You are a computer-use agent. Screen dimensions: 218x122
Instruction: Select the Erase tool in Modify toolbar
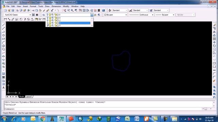(214, 25)
